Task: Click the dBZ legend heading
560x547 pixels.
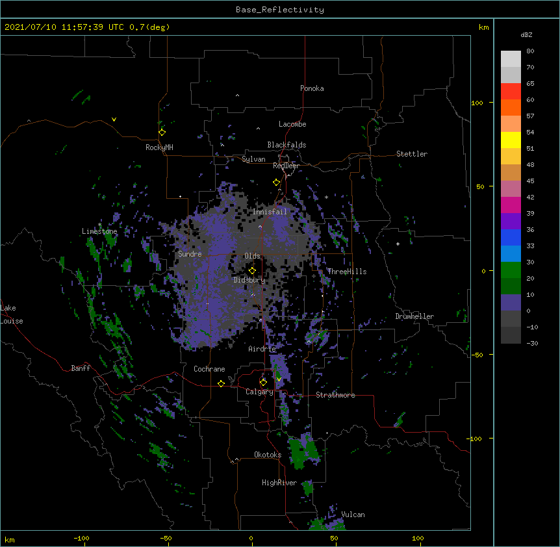Action: tap(526, 35)
